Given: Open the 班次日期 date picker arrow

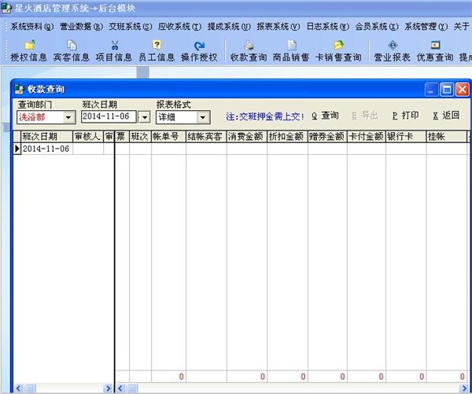Looking at the screenshot, I should tap(145, 117).
